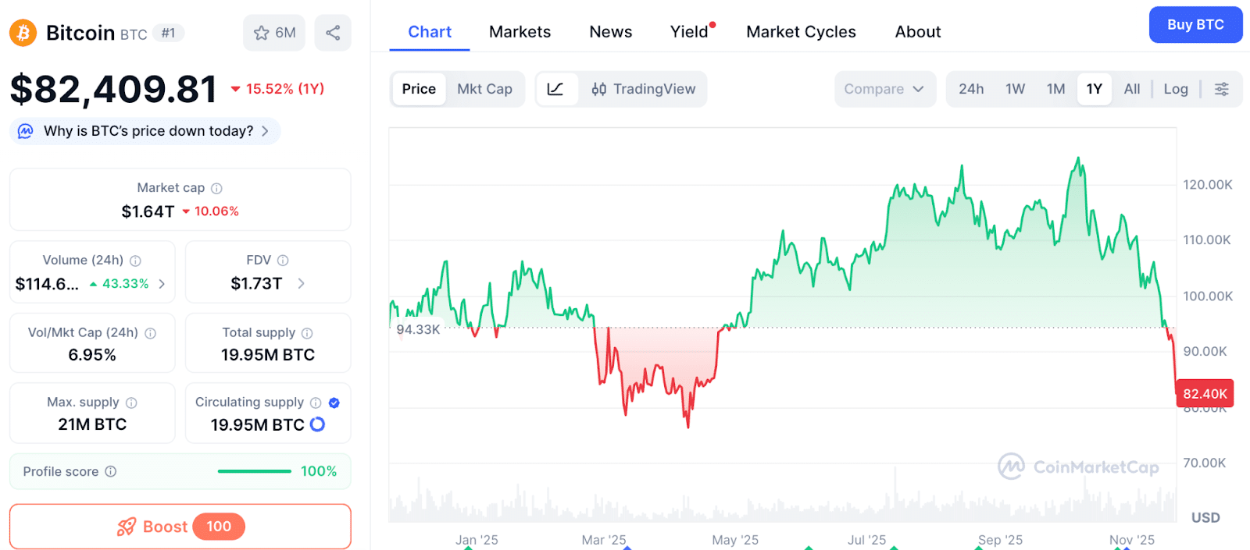Open the Compare dropdown

pyautogui.click(x=884, y=89)
